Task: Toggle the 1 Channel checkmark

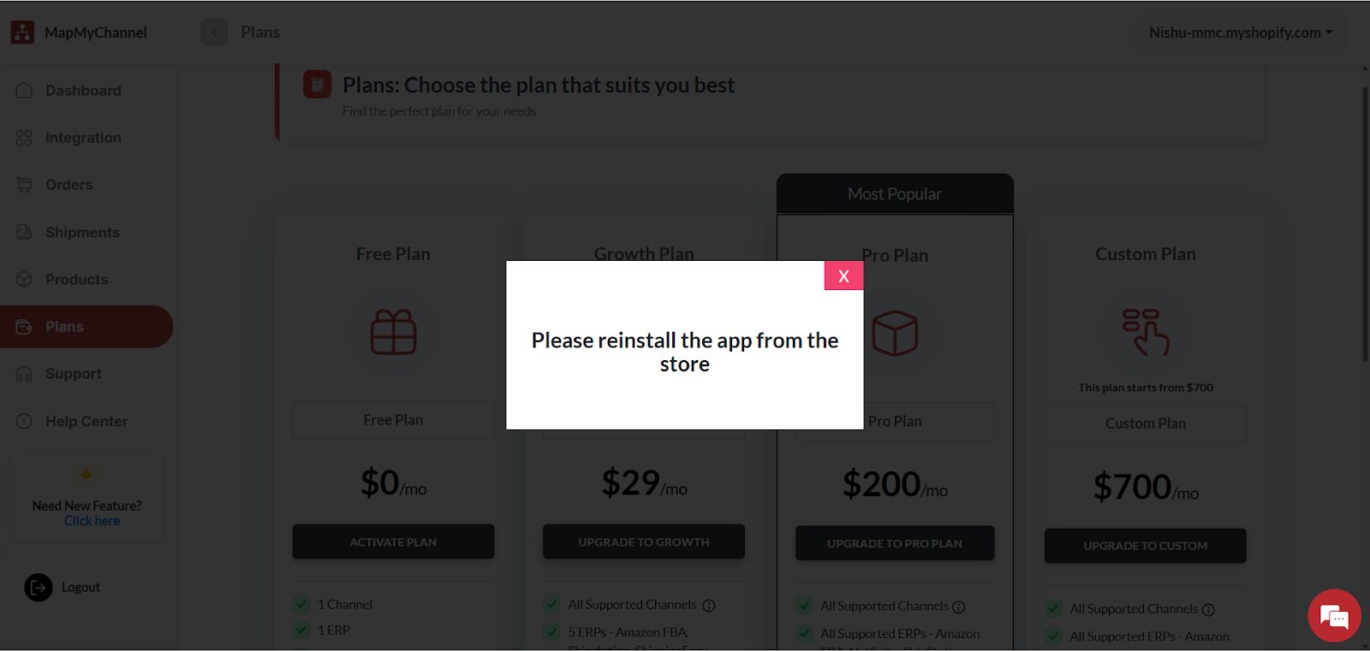Action: (x=301, y=605)
